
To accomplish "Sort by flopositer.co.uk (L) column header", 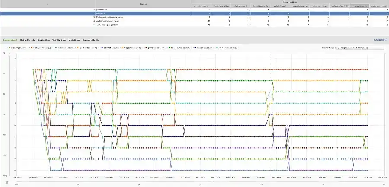I will point(300,6).
